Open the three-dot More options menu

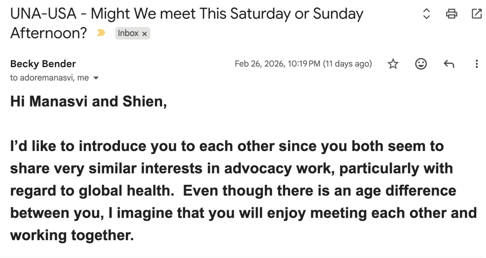pos(477,64)
